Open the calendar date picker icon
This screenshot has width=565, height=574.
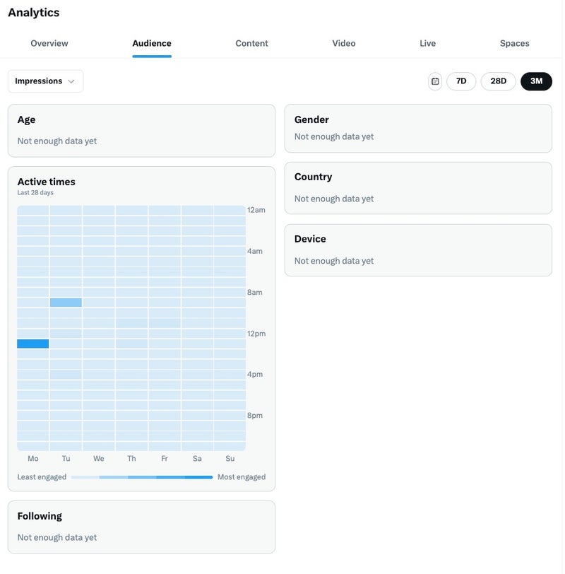(435, 81)
